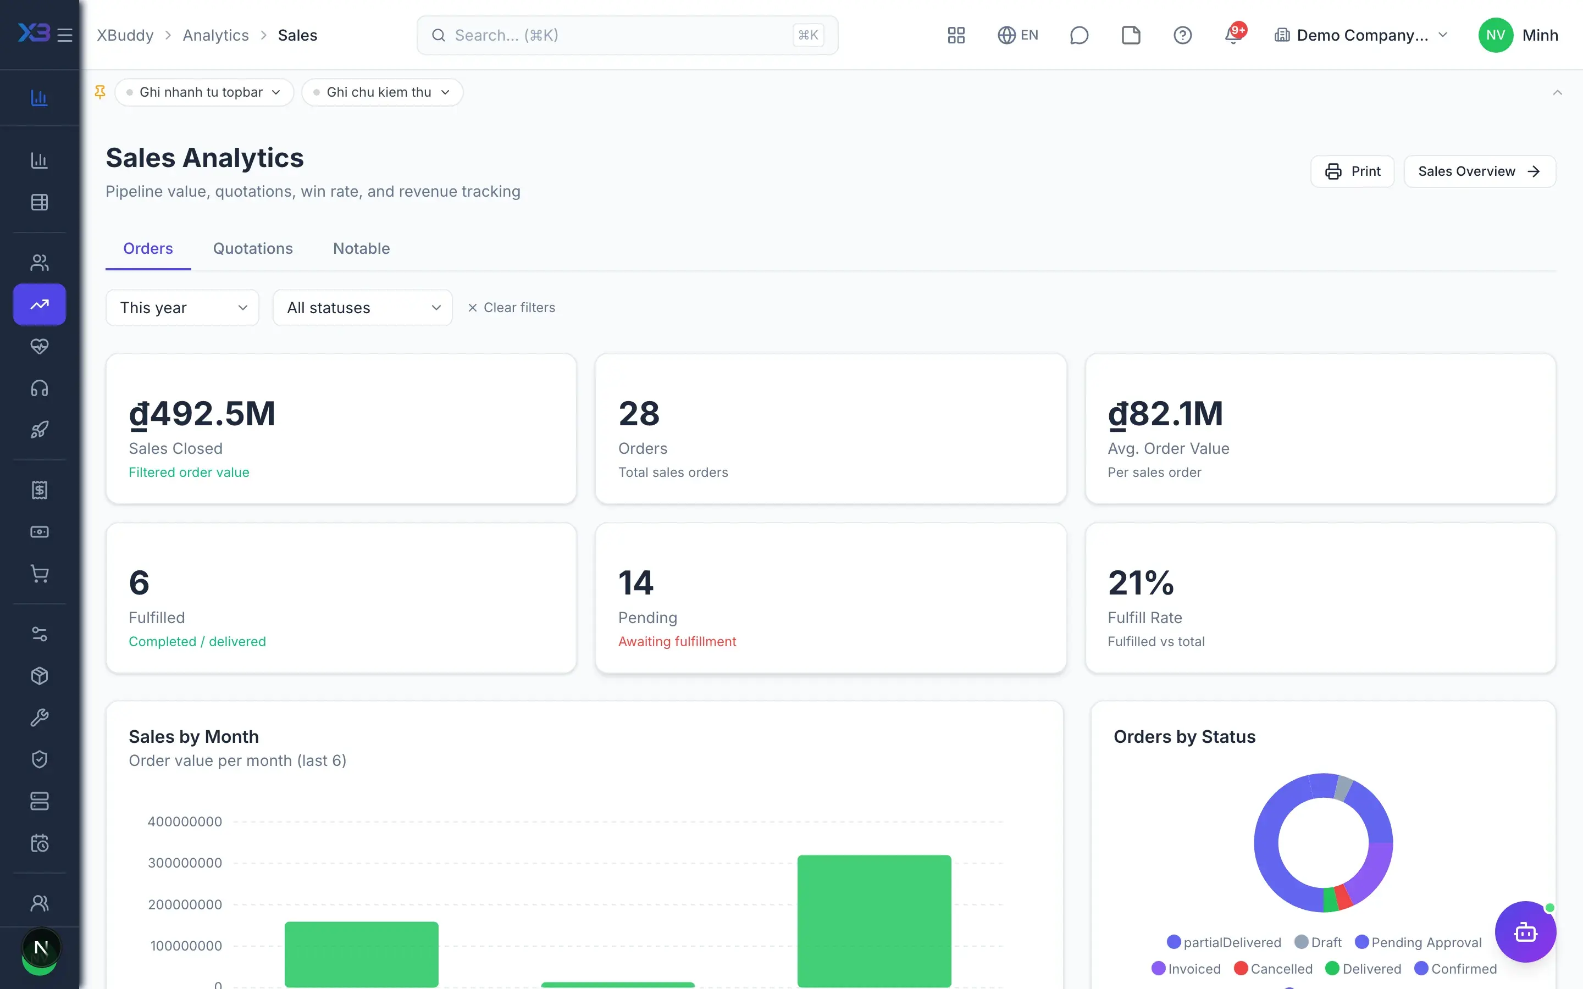Open the sticky note icon in top bar
Viewport: 1583px width, 989px height.
click(x=1130, y=35)
